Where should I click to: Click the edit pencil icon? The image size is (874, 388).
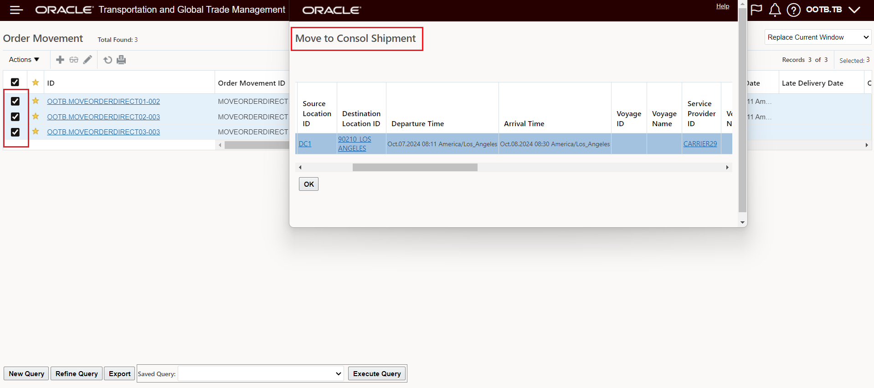tap(87, 60)
